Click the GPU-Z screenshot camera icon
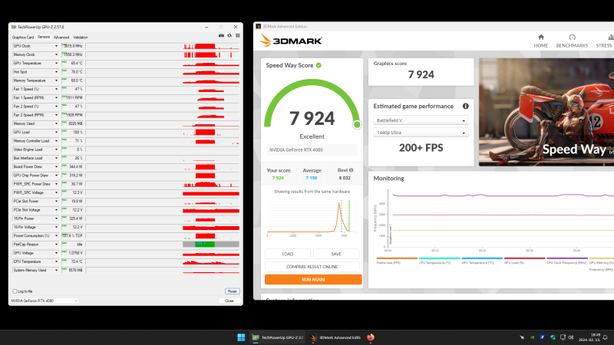Screen dimensions: 614x345 click(x=221, y=35)
